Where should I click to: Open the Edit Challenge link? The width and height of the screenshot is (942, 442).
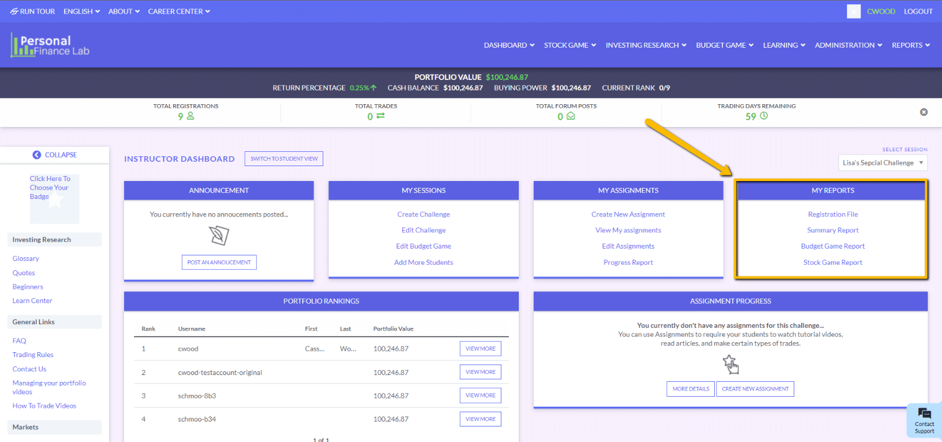click(424, 231)
